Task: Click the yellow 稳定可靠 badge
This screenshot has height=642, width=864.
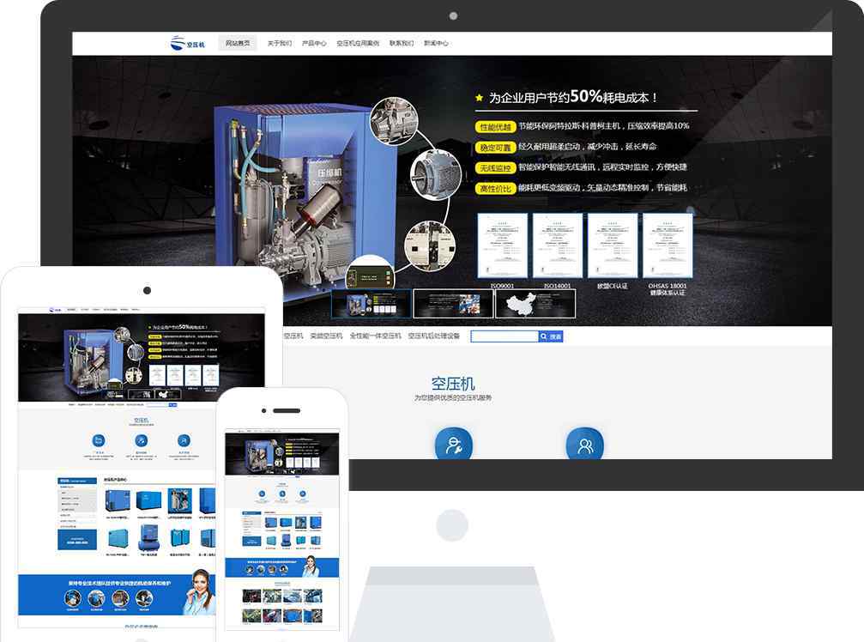Action: click(495, 147)
